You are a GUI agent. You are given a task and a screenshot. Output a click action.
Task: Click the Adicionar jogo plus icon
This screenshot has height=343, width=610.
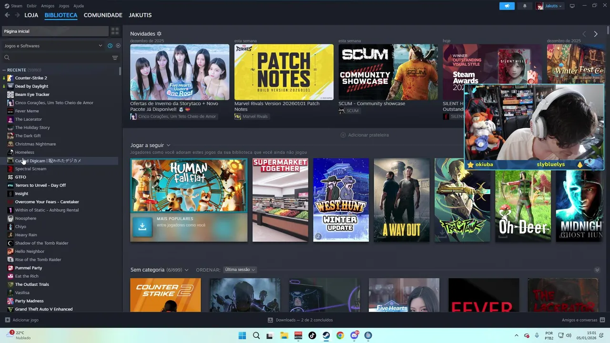7,320
